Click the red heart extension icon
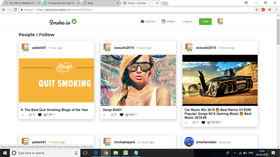The height and width of the screenshot is (157, 280). [x=263, y=10]
